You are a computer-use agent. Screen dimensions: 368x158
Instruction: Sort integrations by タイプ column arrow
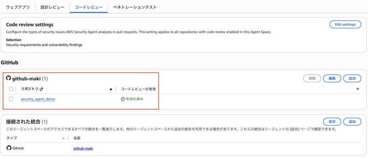coord(64,138)
